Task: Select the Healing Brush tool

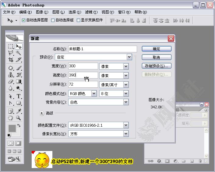Action: 11,68
